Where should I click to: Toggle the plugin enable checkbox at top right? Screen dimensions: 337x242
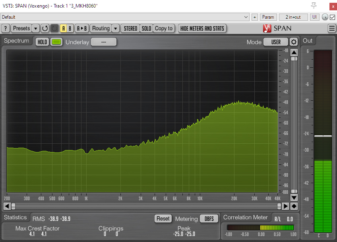(x=332, y=17)
